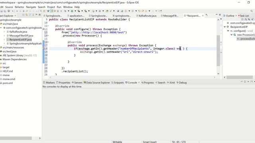255x143 pixels.
Task: Open the JUnit view tab
Action: pyautogui.click(x=171, y=83)
